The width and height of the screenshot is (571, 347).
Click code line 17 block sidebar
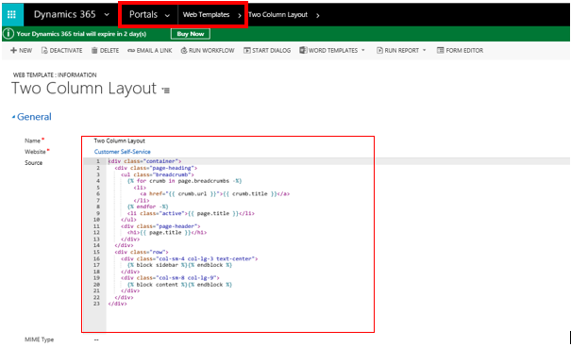tap(179, 265)
